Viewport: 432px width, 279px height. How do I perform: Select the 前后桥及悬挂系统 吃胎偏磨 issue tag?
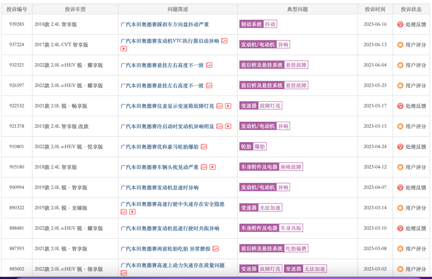point(274,249)
